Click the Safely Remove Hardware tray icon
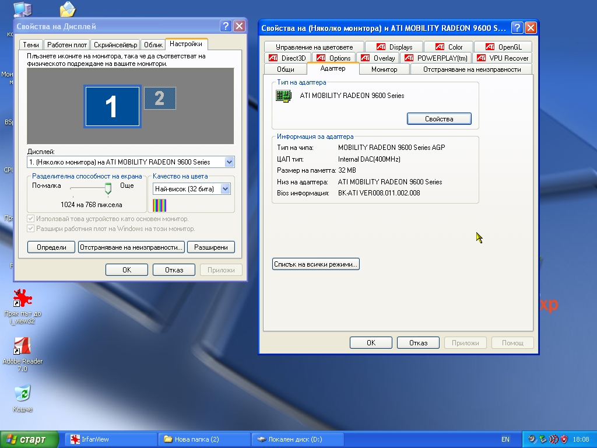Image resolution: width=597 pixels, height=448 pixels. coord(543,439)
